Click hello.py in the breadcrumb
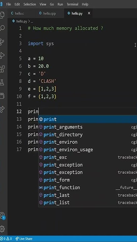The height and width of the screenshot is (242, 137). point(21,21)
